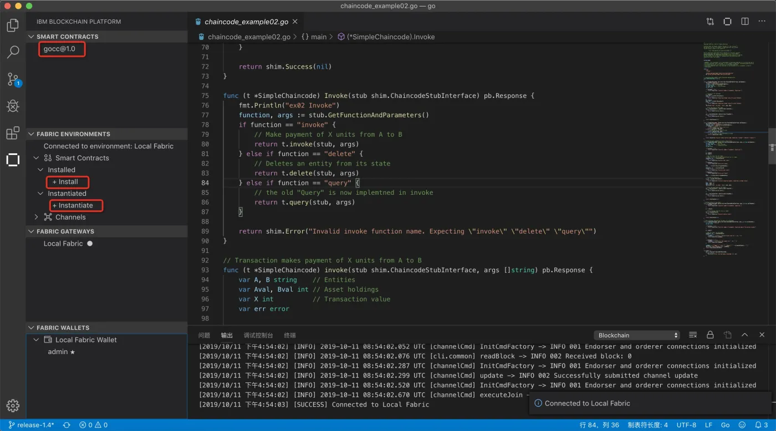Collapse the Smart Contracts tree node
Viewport: 776px width, 431px height.
click(37, 158)
